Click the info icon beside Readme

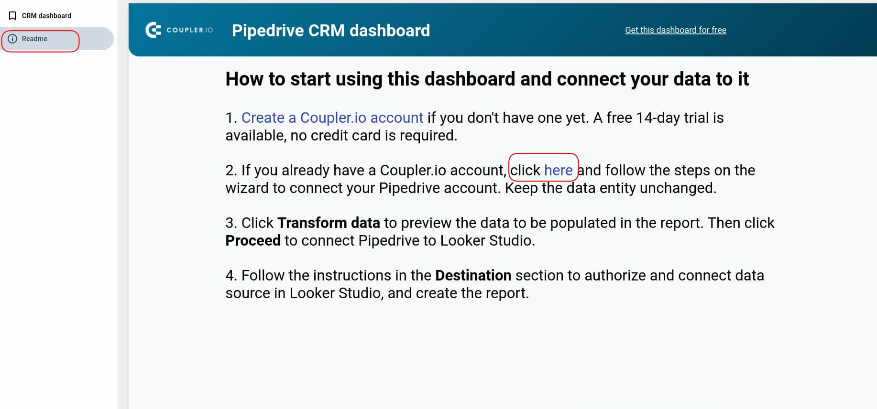coord(13,39)
